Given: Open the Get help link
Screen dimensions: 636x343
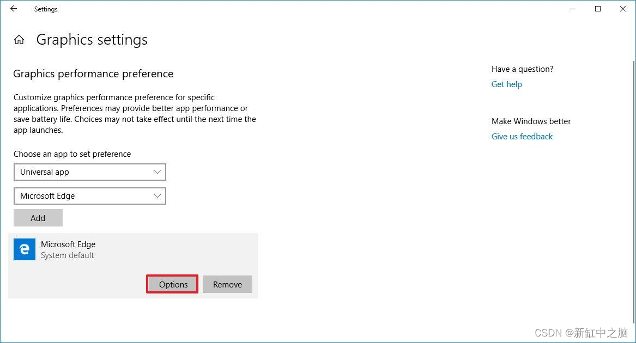Looking at the screenshot, I should click(507, 84).
